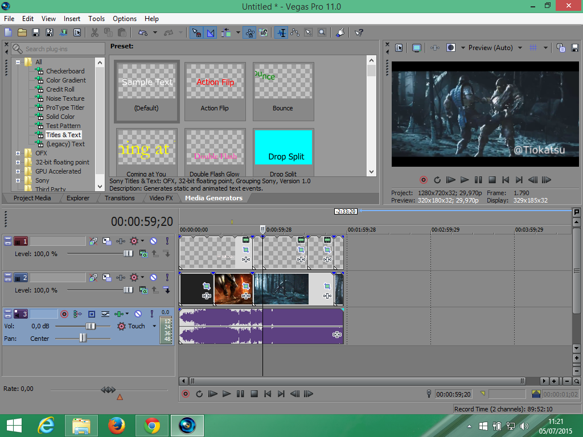Viewport: 583px width, 437px height.
Task: Click the Cut scissors toolbar icon
Action: [95, 32]
